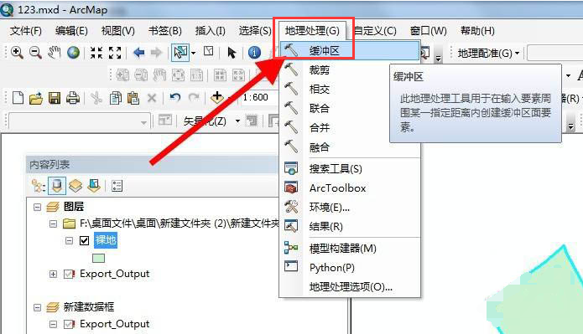Click the Print icon
The height and width of the screenshot is (334, 583).
[73, 98]
